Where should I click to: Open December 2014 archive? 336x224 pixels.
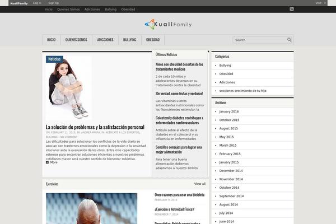pos(231,171)
